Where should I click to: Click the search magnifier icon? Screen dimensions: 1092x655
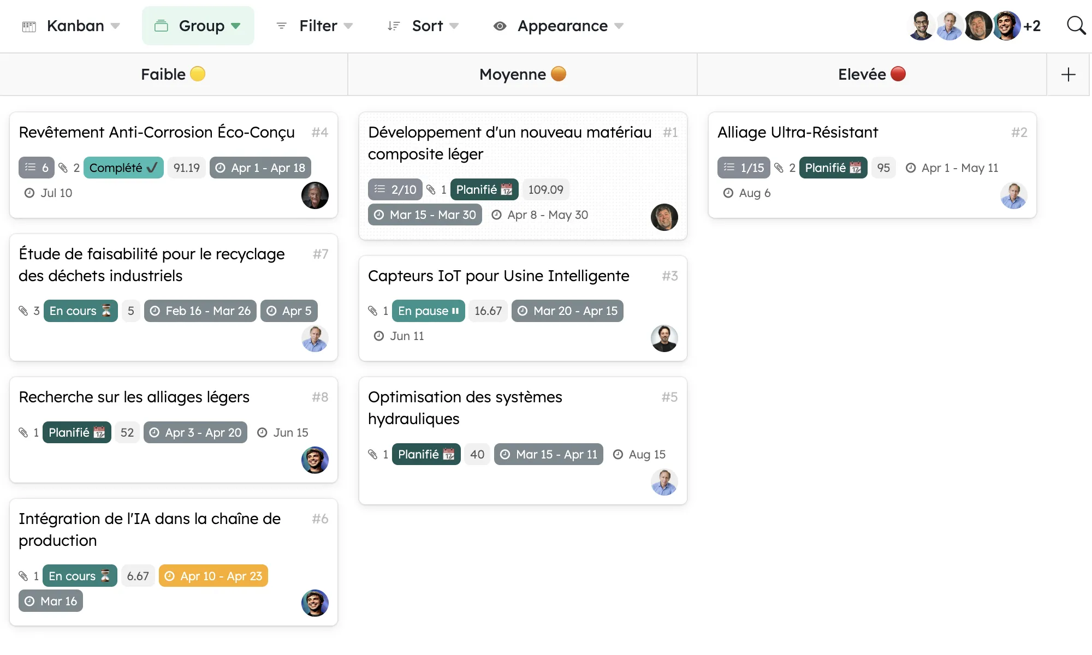coord(1076,26)
